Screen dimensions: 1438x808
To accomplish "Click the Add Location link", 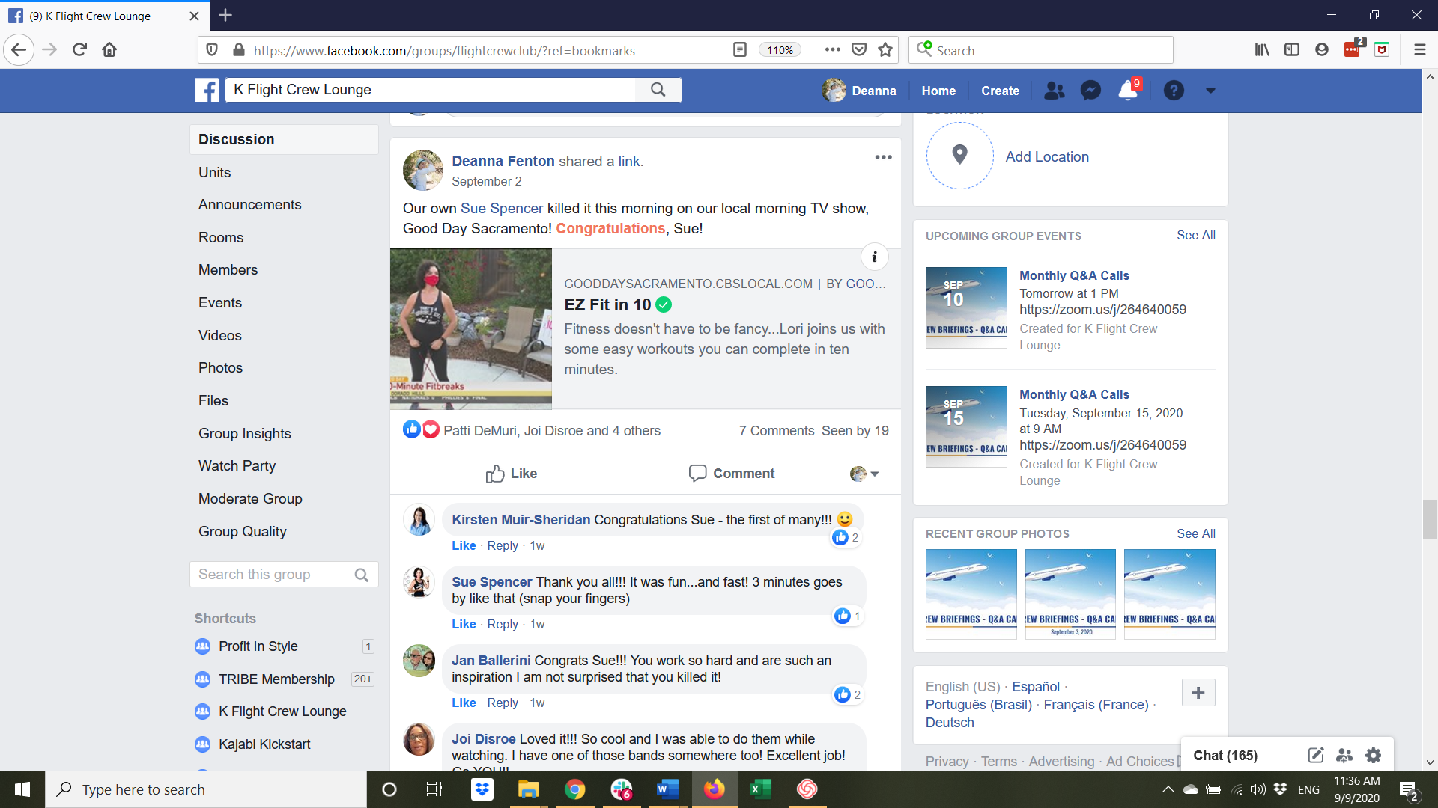I will tap(1046, 156).
